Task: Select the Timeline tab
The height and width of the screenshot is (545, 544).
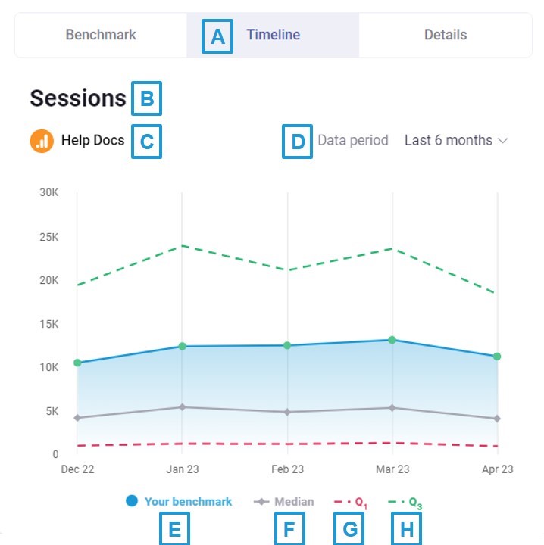Action: pos(273,35)
